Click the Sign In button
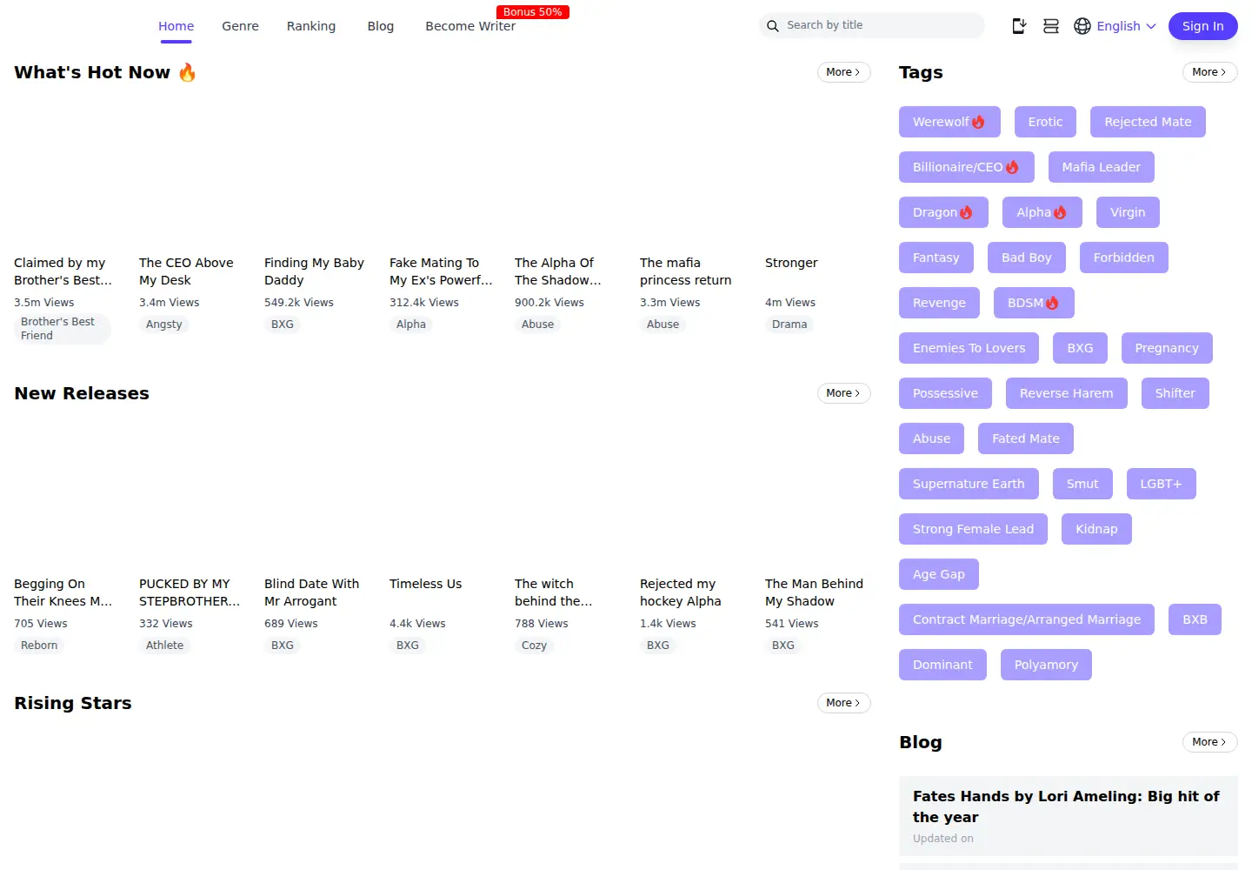 click(x=1202, y=26)
